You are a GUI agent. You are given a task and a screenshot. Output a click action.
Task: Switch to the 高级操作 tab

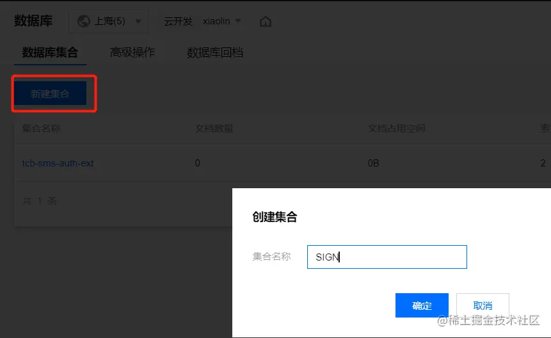132,52
